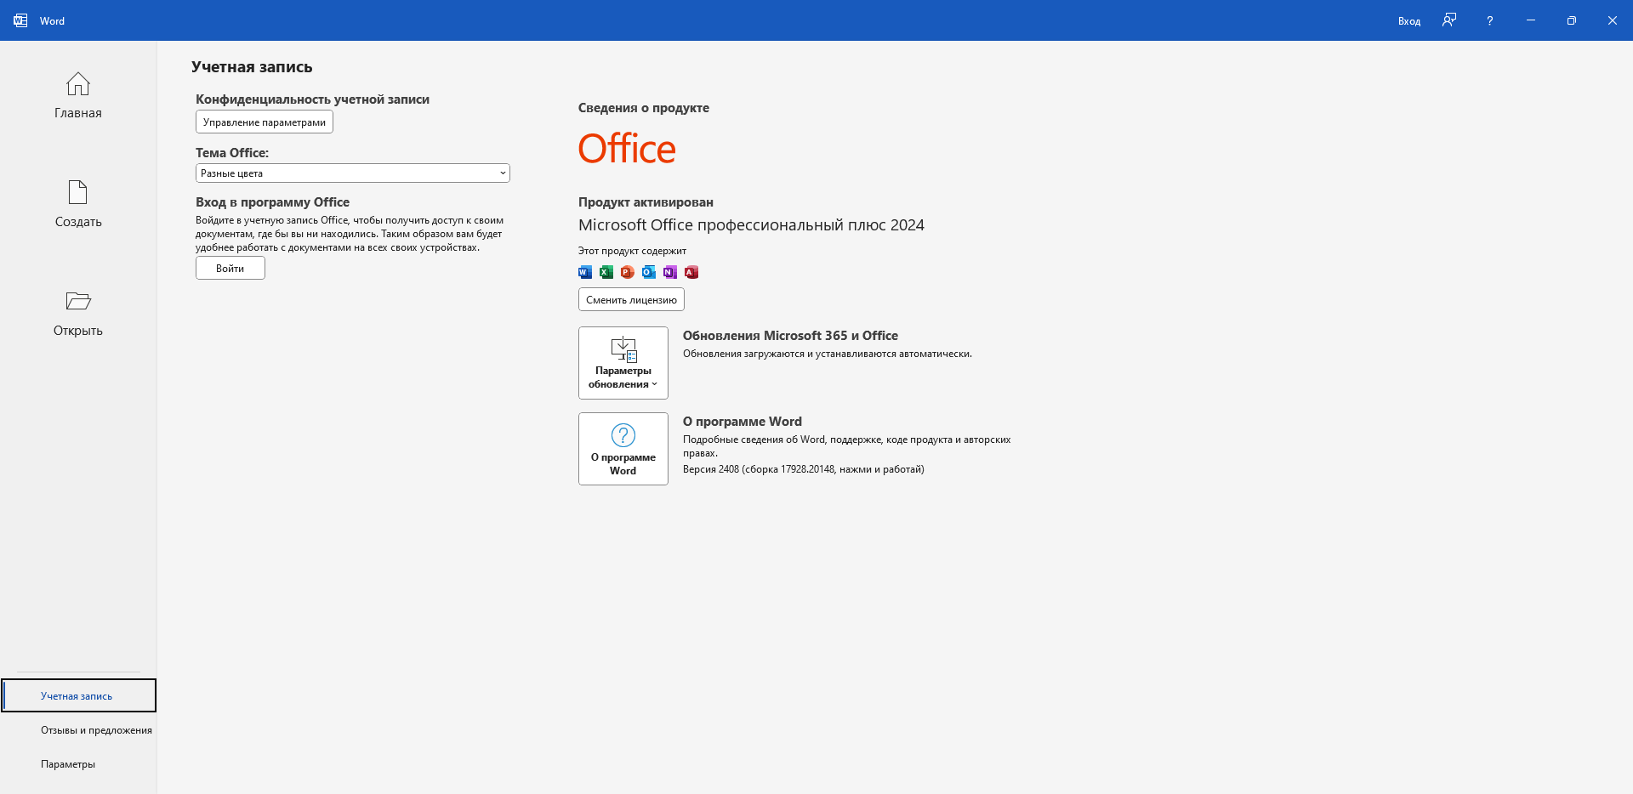Open the Параметры обновления dropdown button

pos(623,363)
